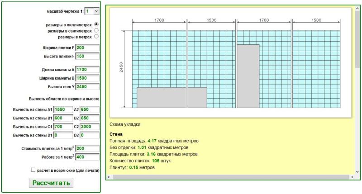Click the Высота стен Y field

pos(87,86)
